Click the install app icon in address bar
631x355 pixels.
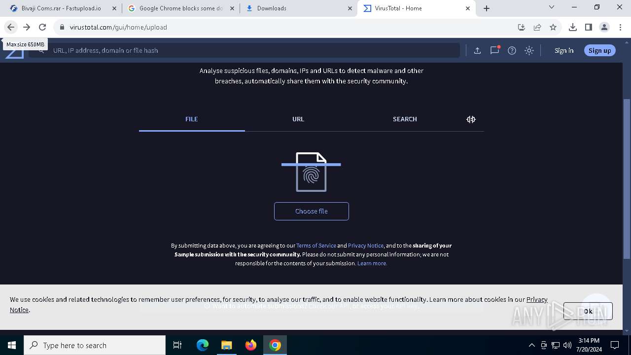pyautogui.click(x=522, y=27)
